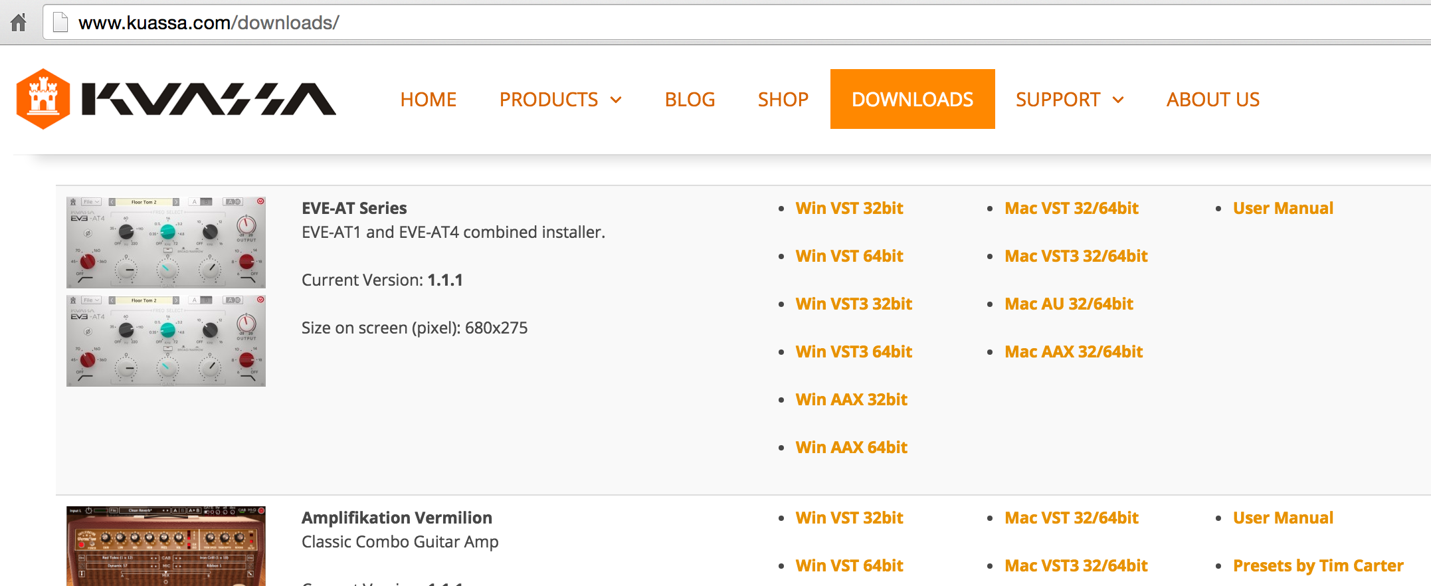Image resolution: width=1431 pixels, height=586 pixels.
Task: Expand the SUPPORT dropdown chevron
Action: 1118,100
